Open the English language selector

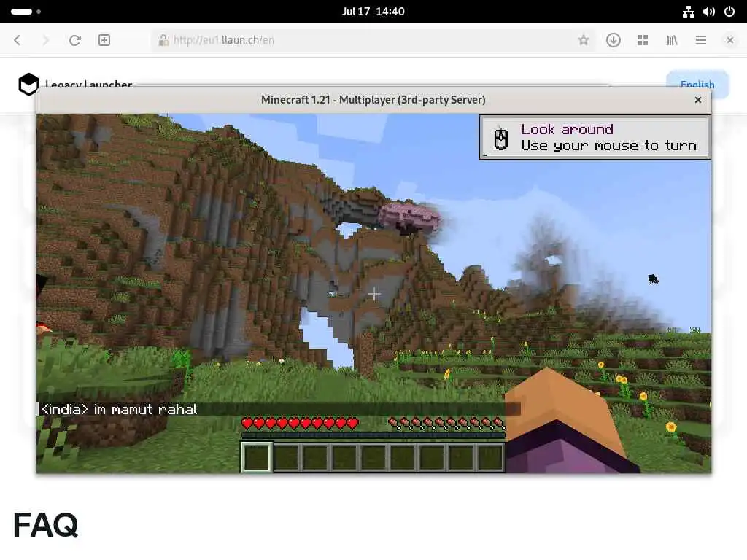(697, 85)
